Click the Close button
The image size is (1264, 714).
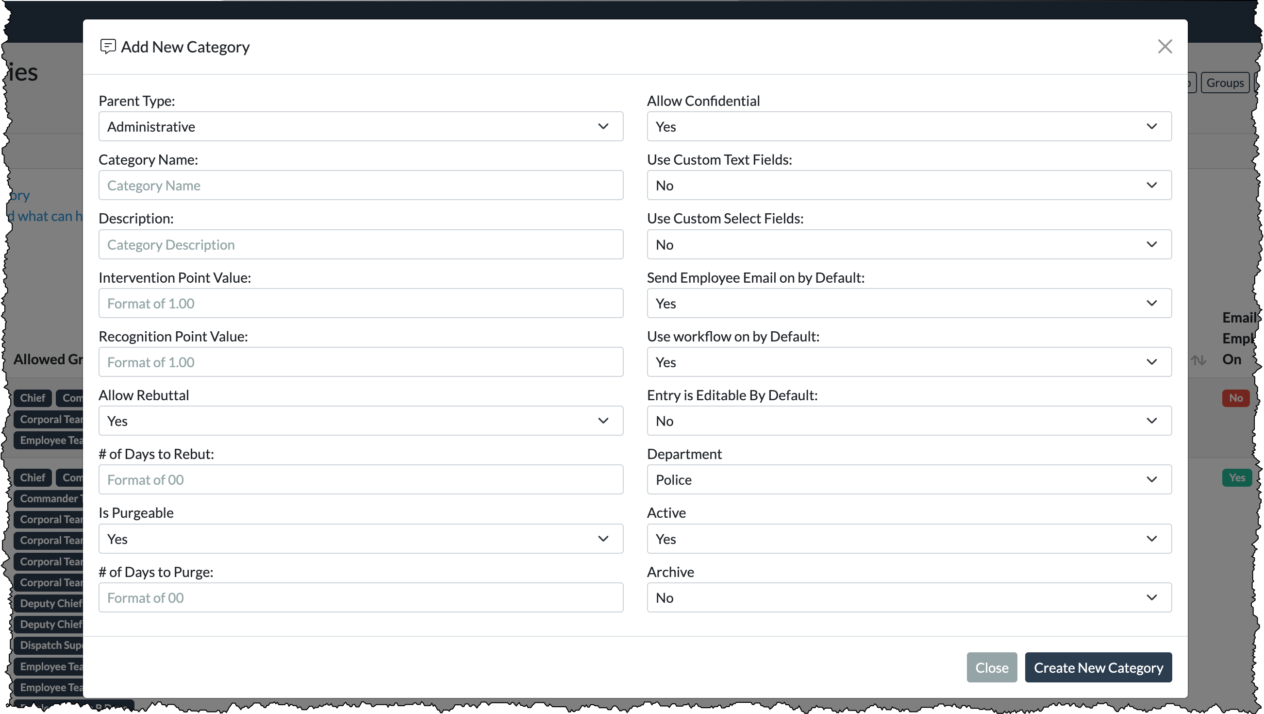(992, 667)
